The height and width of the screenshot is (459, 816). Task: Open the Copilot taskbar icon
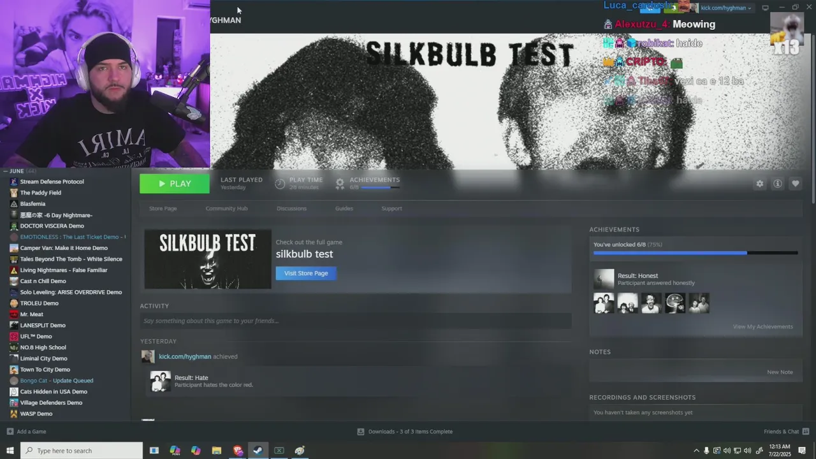coord(196,451)
